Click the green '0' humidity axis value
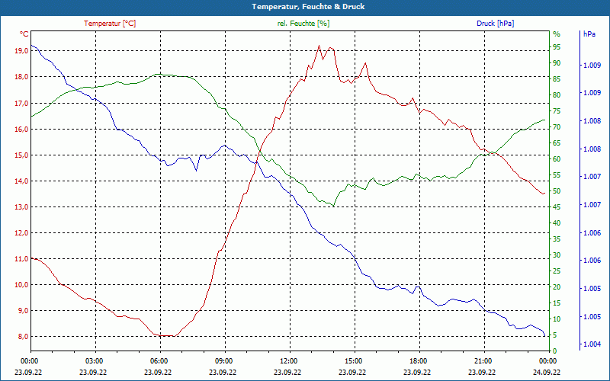 [x=555, y=351]
